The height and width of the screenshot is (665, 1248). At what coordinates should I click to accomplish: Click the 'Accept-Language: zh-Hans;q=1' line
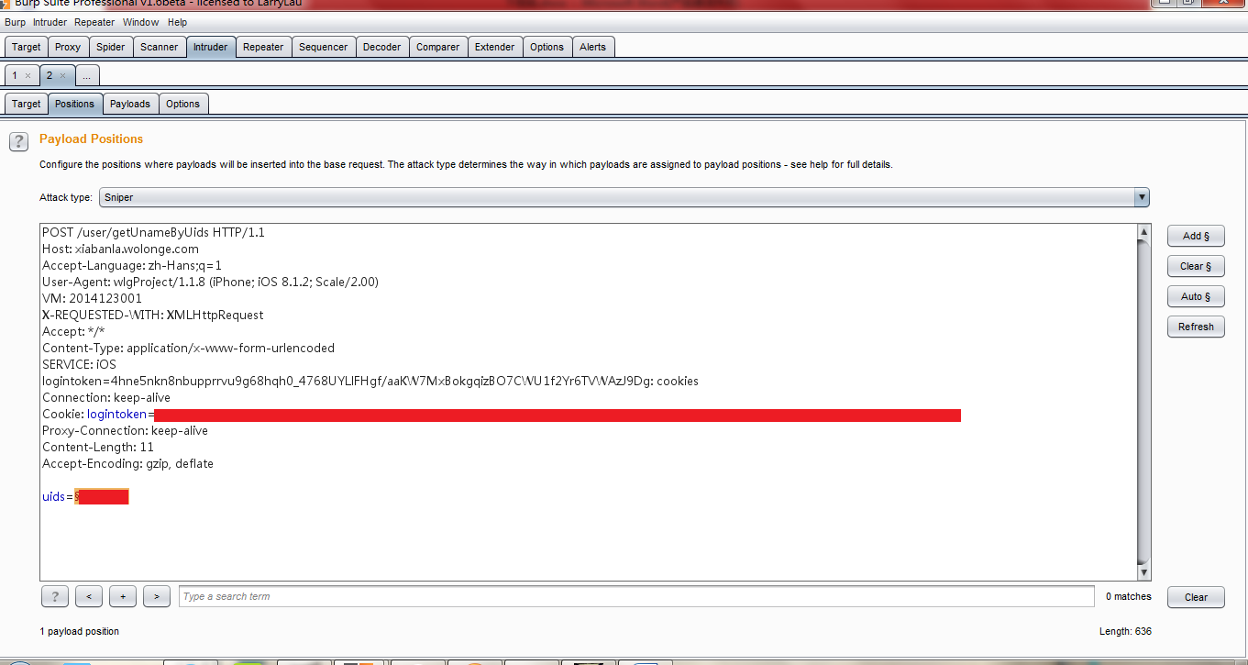click(x=132, y=266)
